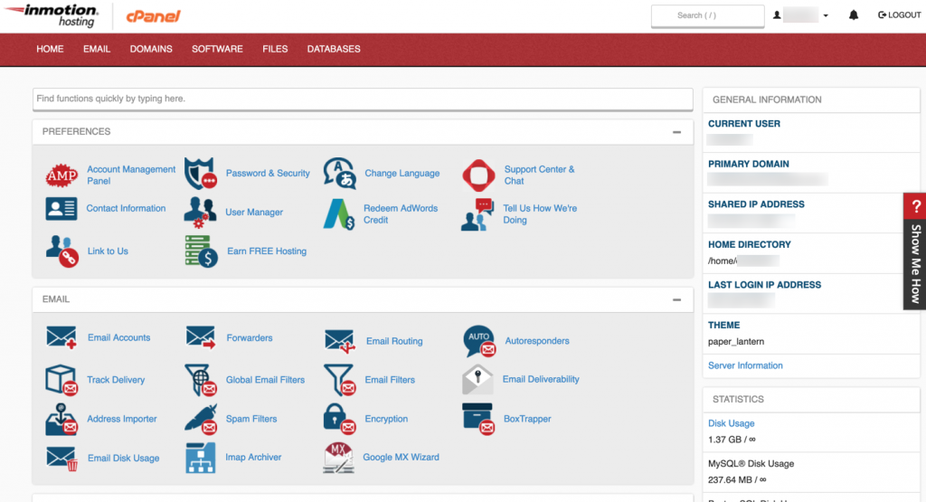Select the Databases menu item
This screenshot has height=502, width=926.
click(334, 49)
